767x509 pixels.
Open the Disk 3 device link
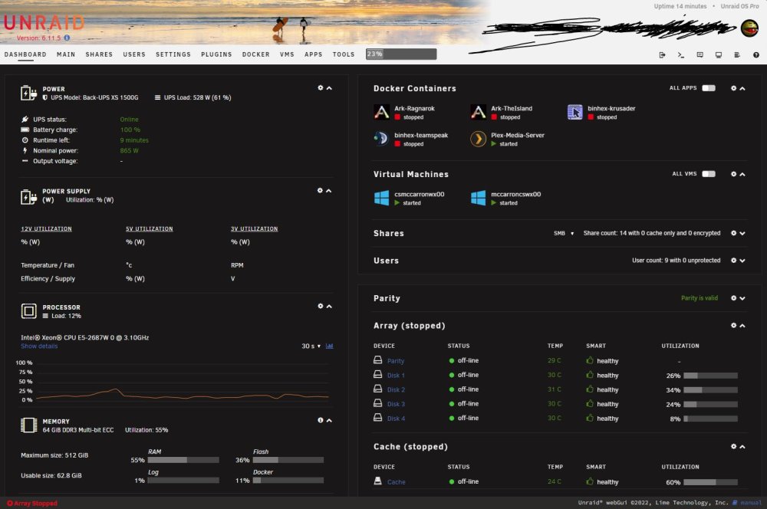(396, 405)
